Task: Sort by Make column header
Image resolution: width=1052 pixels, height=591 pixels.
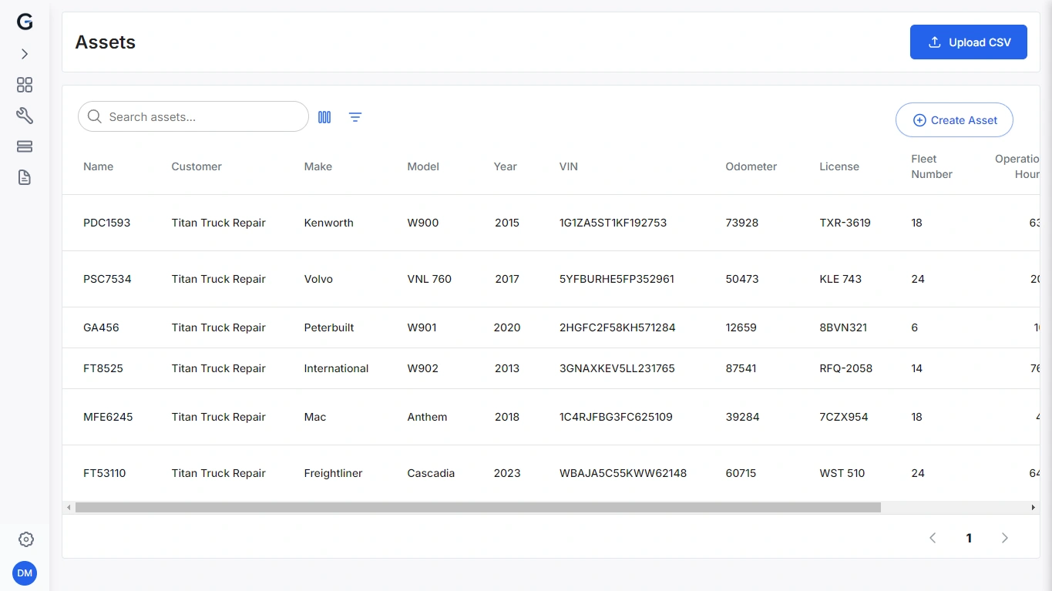Action: pyautogui.click(x=318, y=166)
